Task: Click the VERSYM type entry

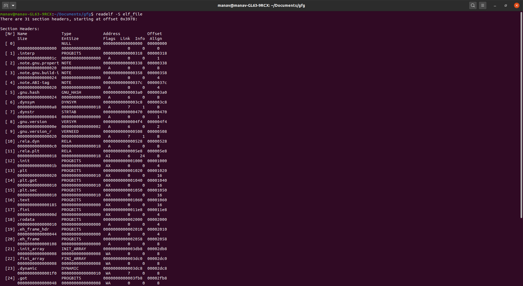Action: click(69, 122)
